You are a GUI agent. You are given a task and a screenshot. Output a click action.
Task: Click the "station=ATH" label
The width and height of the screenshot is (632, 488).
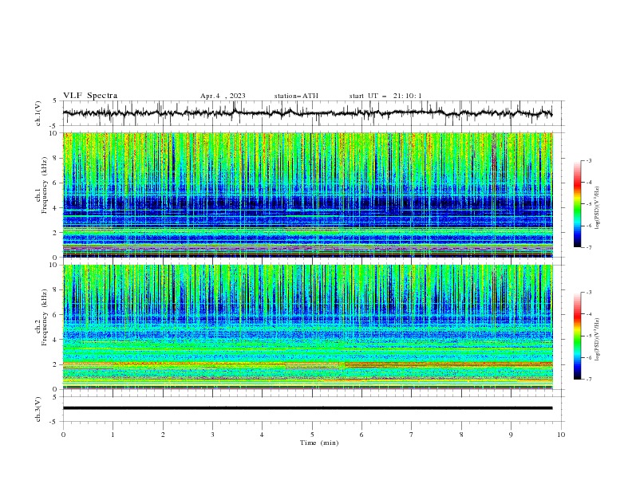pos(296,96)
